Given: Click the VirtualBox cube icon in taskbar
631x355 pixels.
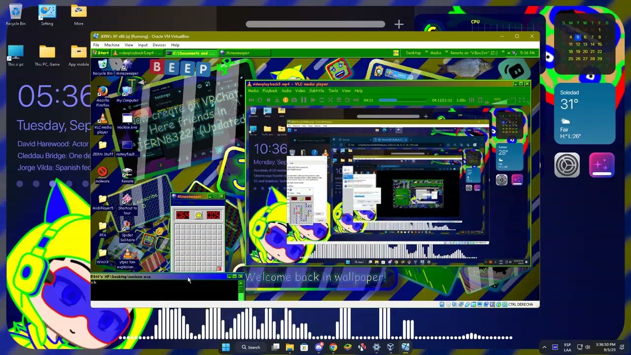Looking at the screenshot, I should pyautogui.click(x=390, y=347).
